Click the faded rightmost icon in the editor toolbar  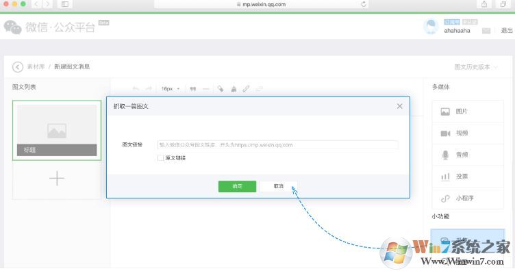[259, 88]
